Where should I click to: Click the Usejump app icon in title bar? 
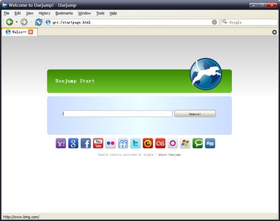(x=4, y=5)
